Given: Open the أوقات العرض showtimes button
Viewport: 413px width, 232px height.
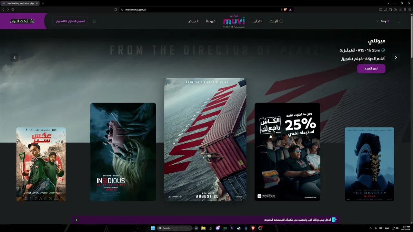Looking at the screenshot, I should point(22,21).
